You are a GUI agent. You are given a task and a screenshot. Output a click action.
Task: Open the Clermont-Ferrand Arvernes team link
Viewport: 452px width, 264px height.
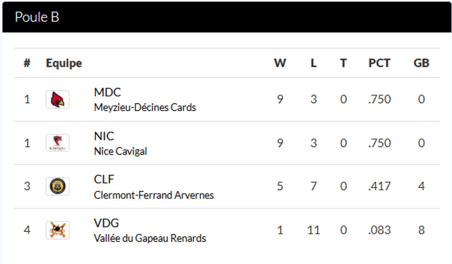click(x=154, y=195)
